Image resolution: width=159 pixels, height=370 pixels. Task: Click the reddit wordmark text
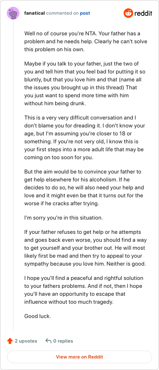click(143, 13)
